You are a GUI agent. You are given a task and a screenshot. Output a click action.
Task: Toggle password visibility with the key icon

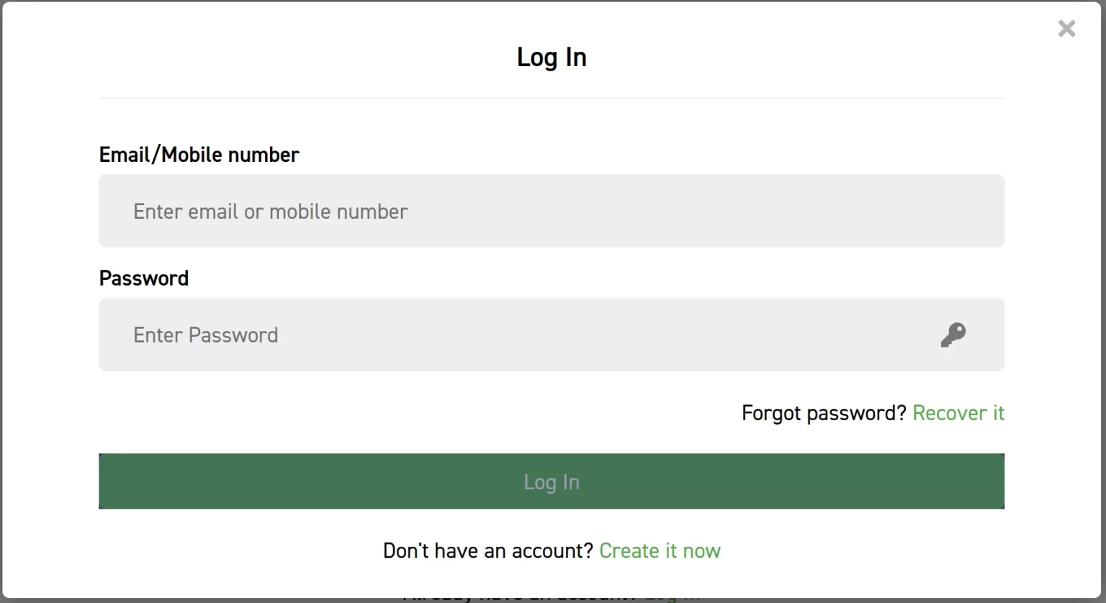[953, 335]
